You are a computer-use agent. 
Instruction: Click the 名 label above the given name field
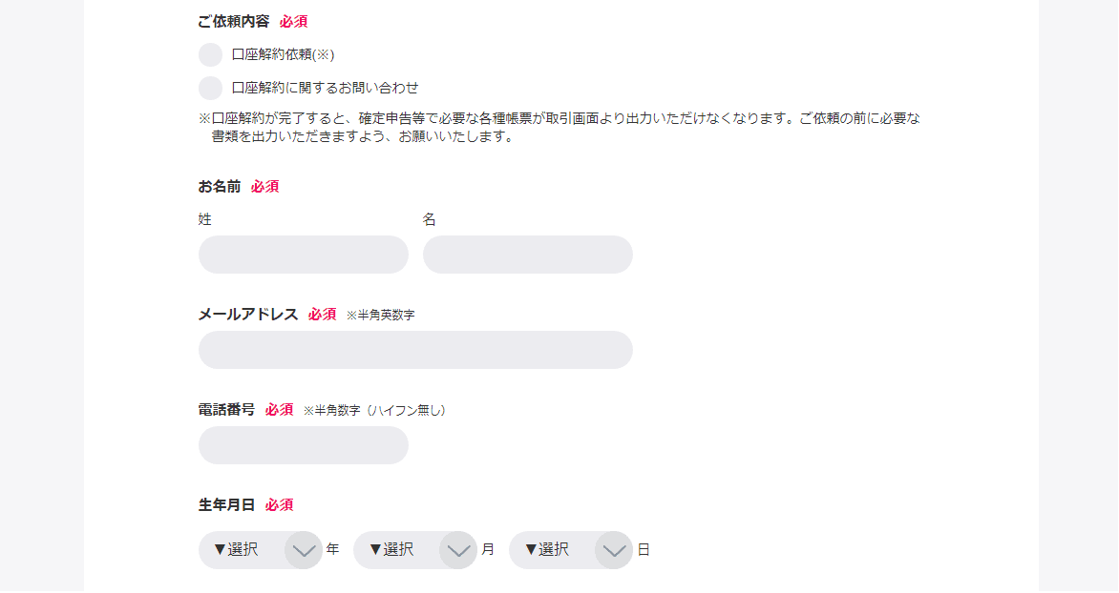430,219
